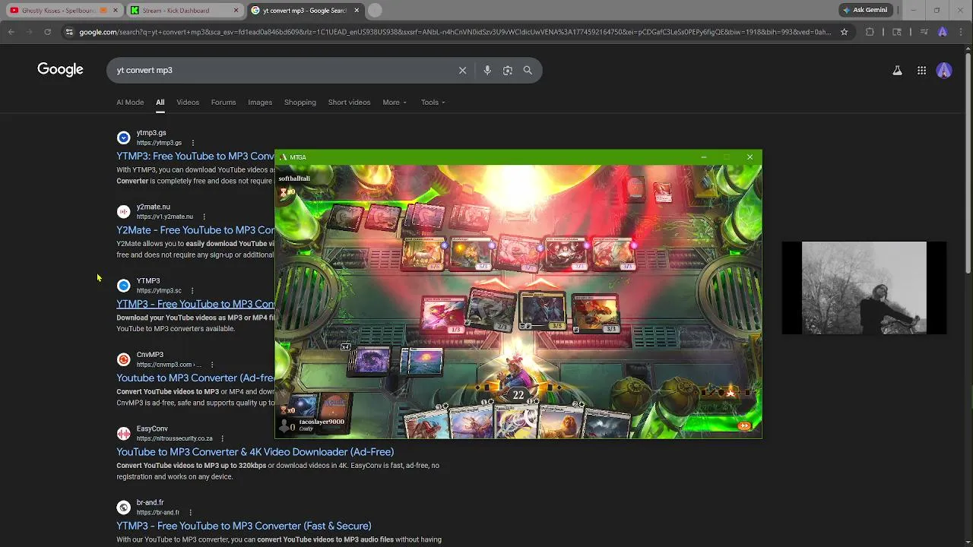Select the Images search filter
973x547 pixels.
click(260, 102)
